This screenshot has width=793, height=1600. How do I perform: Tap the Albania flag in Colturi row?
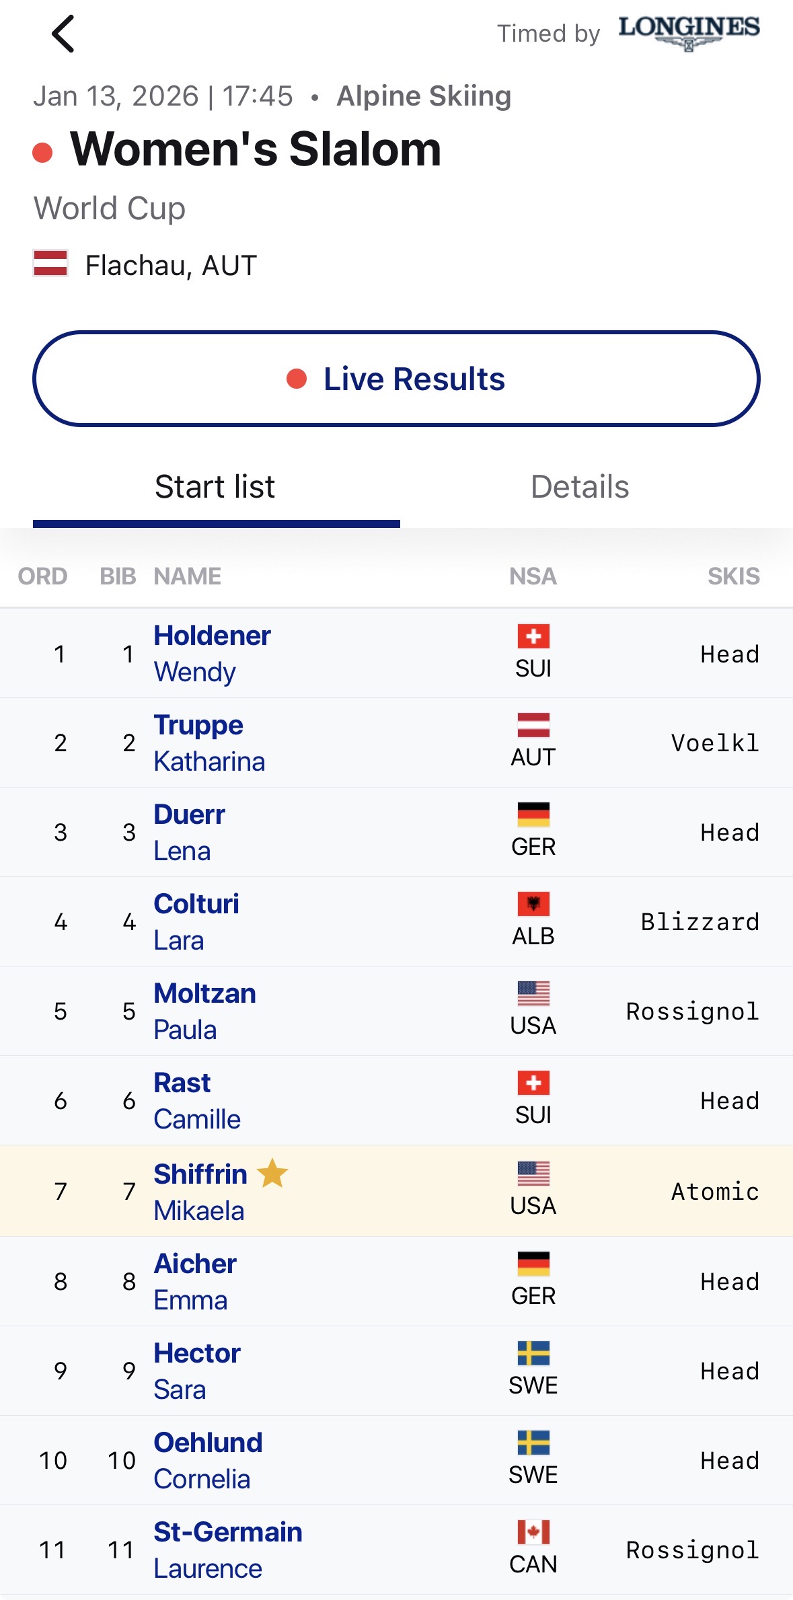(533, 904)
